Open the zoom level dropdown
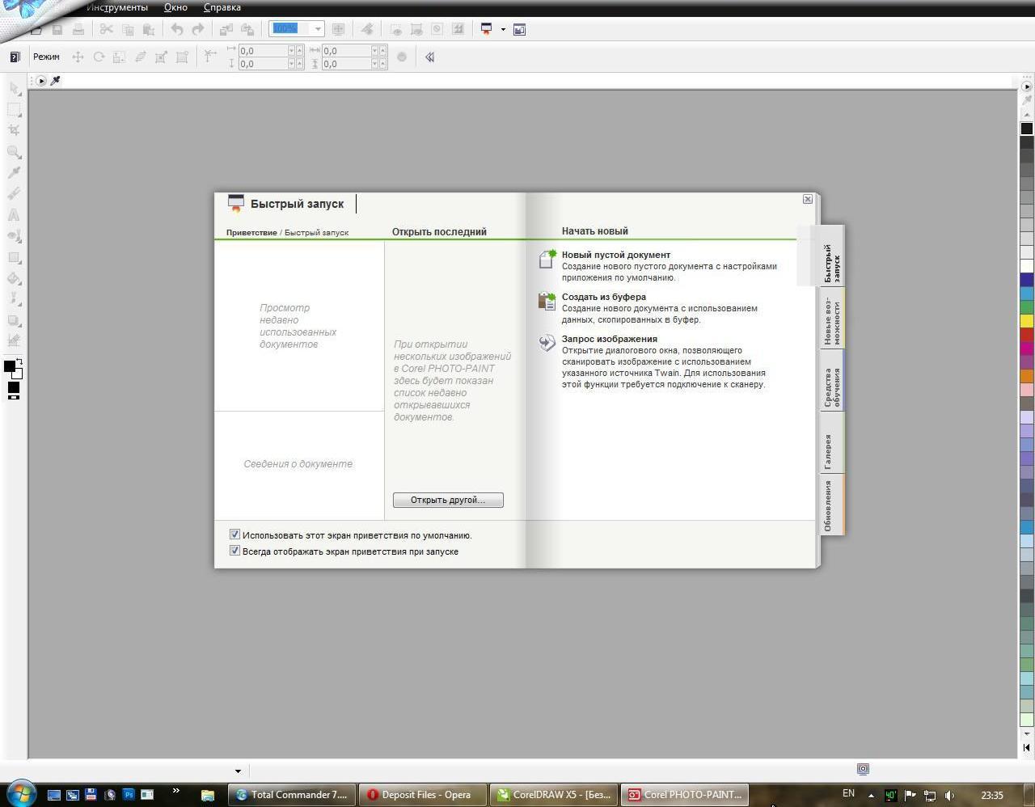 (x=318, y=29)
